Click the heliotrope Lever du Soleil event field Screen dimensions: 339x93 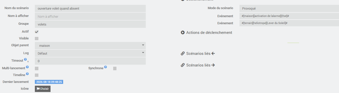[x=289, y=23]
